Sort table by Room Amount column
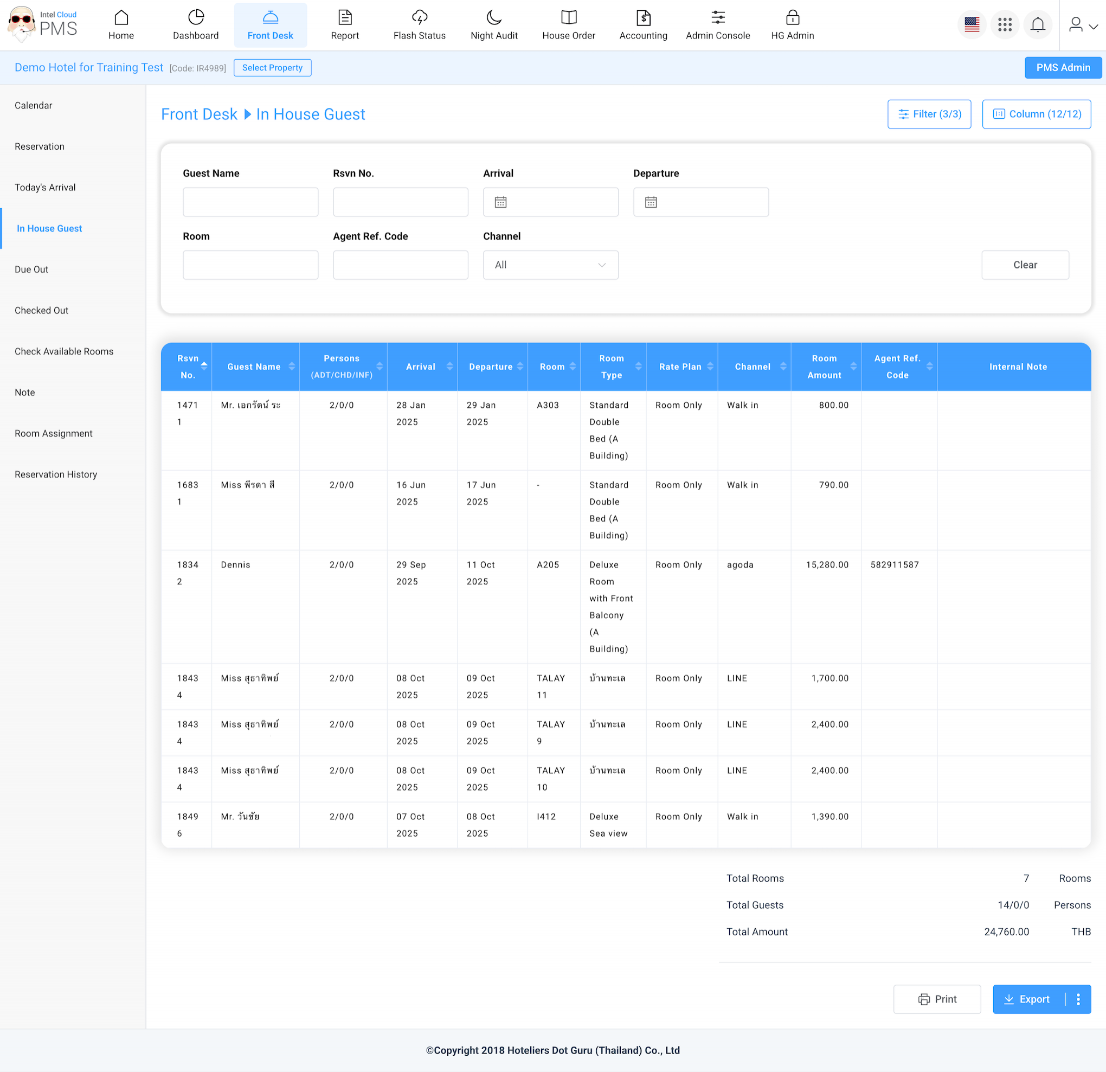 tap(853, 367)
